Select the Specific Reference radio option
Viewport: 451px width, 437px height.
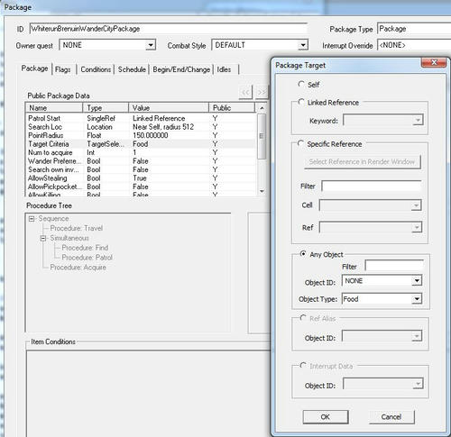pyautogui.click(x=300, y=143)
